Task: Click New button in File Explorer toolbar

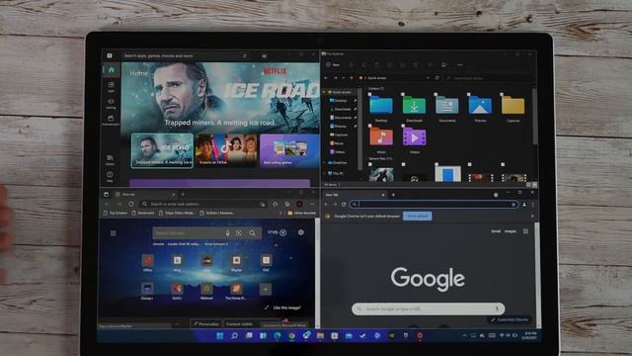Action: (x=333, y=65)
